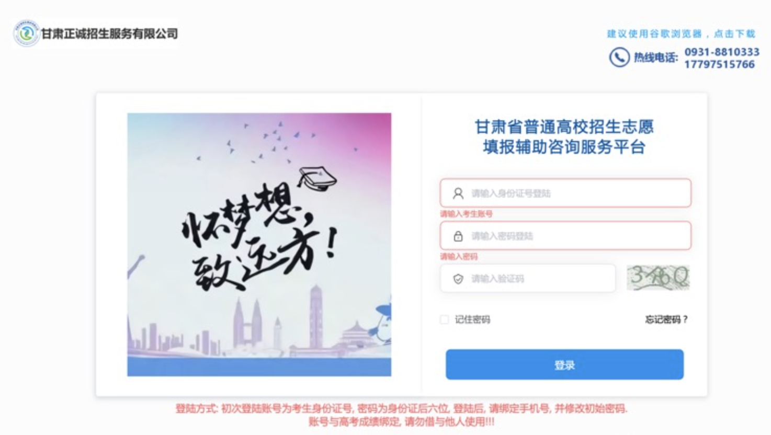Focus the 请输入验证码 input field

click(x=528, y=278)
